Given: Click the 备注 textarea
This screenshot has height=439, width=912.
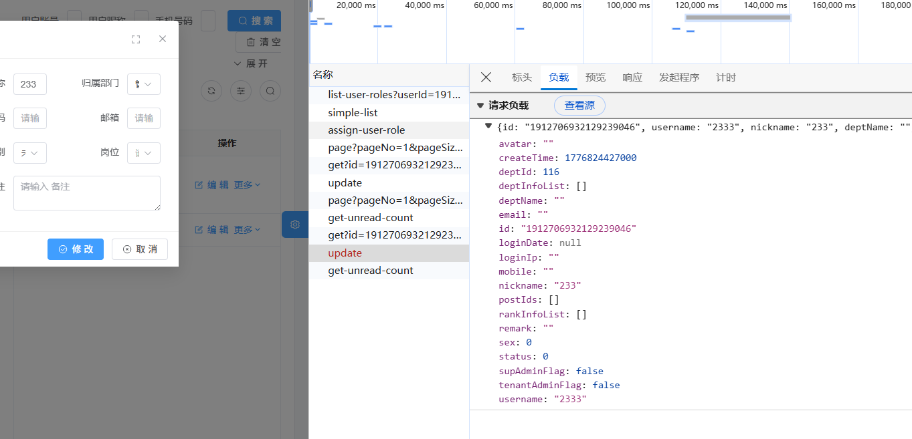Looking at the screenshot, I should click(87, 193).
